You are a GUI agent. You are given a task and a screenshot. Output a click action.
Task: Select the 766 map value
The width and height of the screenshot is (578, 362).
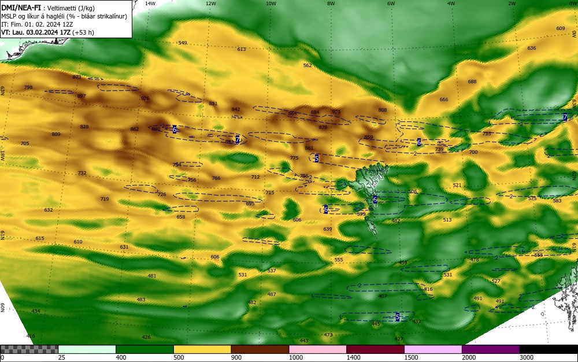[x=216, y=178]
